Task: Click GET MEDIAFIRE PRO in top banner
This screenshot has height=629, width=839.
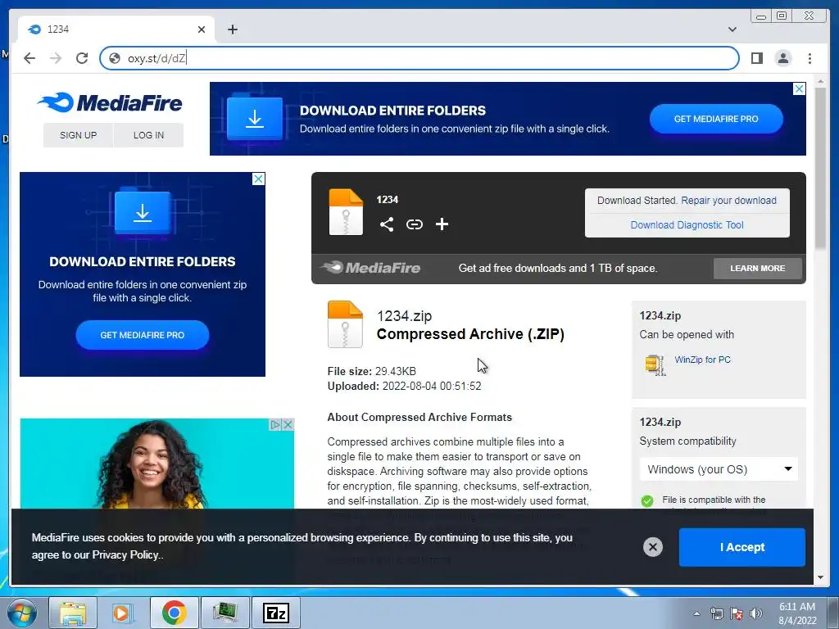Action: pos(716,119)
